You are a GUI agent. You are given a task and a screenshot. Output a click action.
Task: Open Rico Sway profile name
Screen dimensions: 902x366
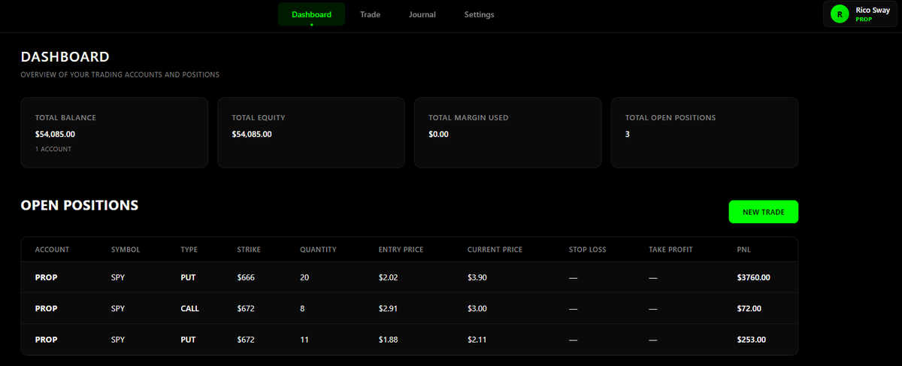873,10
